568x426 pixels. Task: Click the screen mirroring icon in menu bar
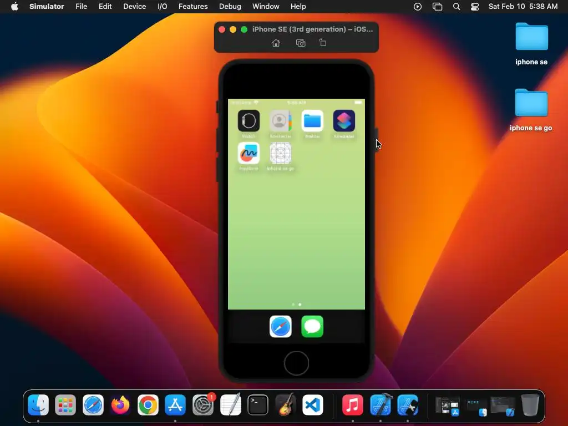pos(437,7)
